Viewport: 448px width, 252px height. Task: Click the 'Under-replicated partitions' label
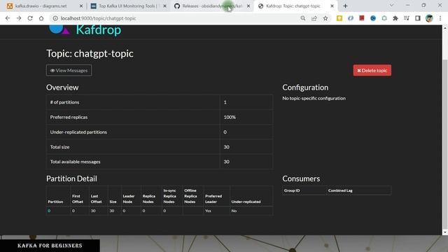(x=78, y=132)
